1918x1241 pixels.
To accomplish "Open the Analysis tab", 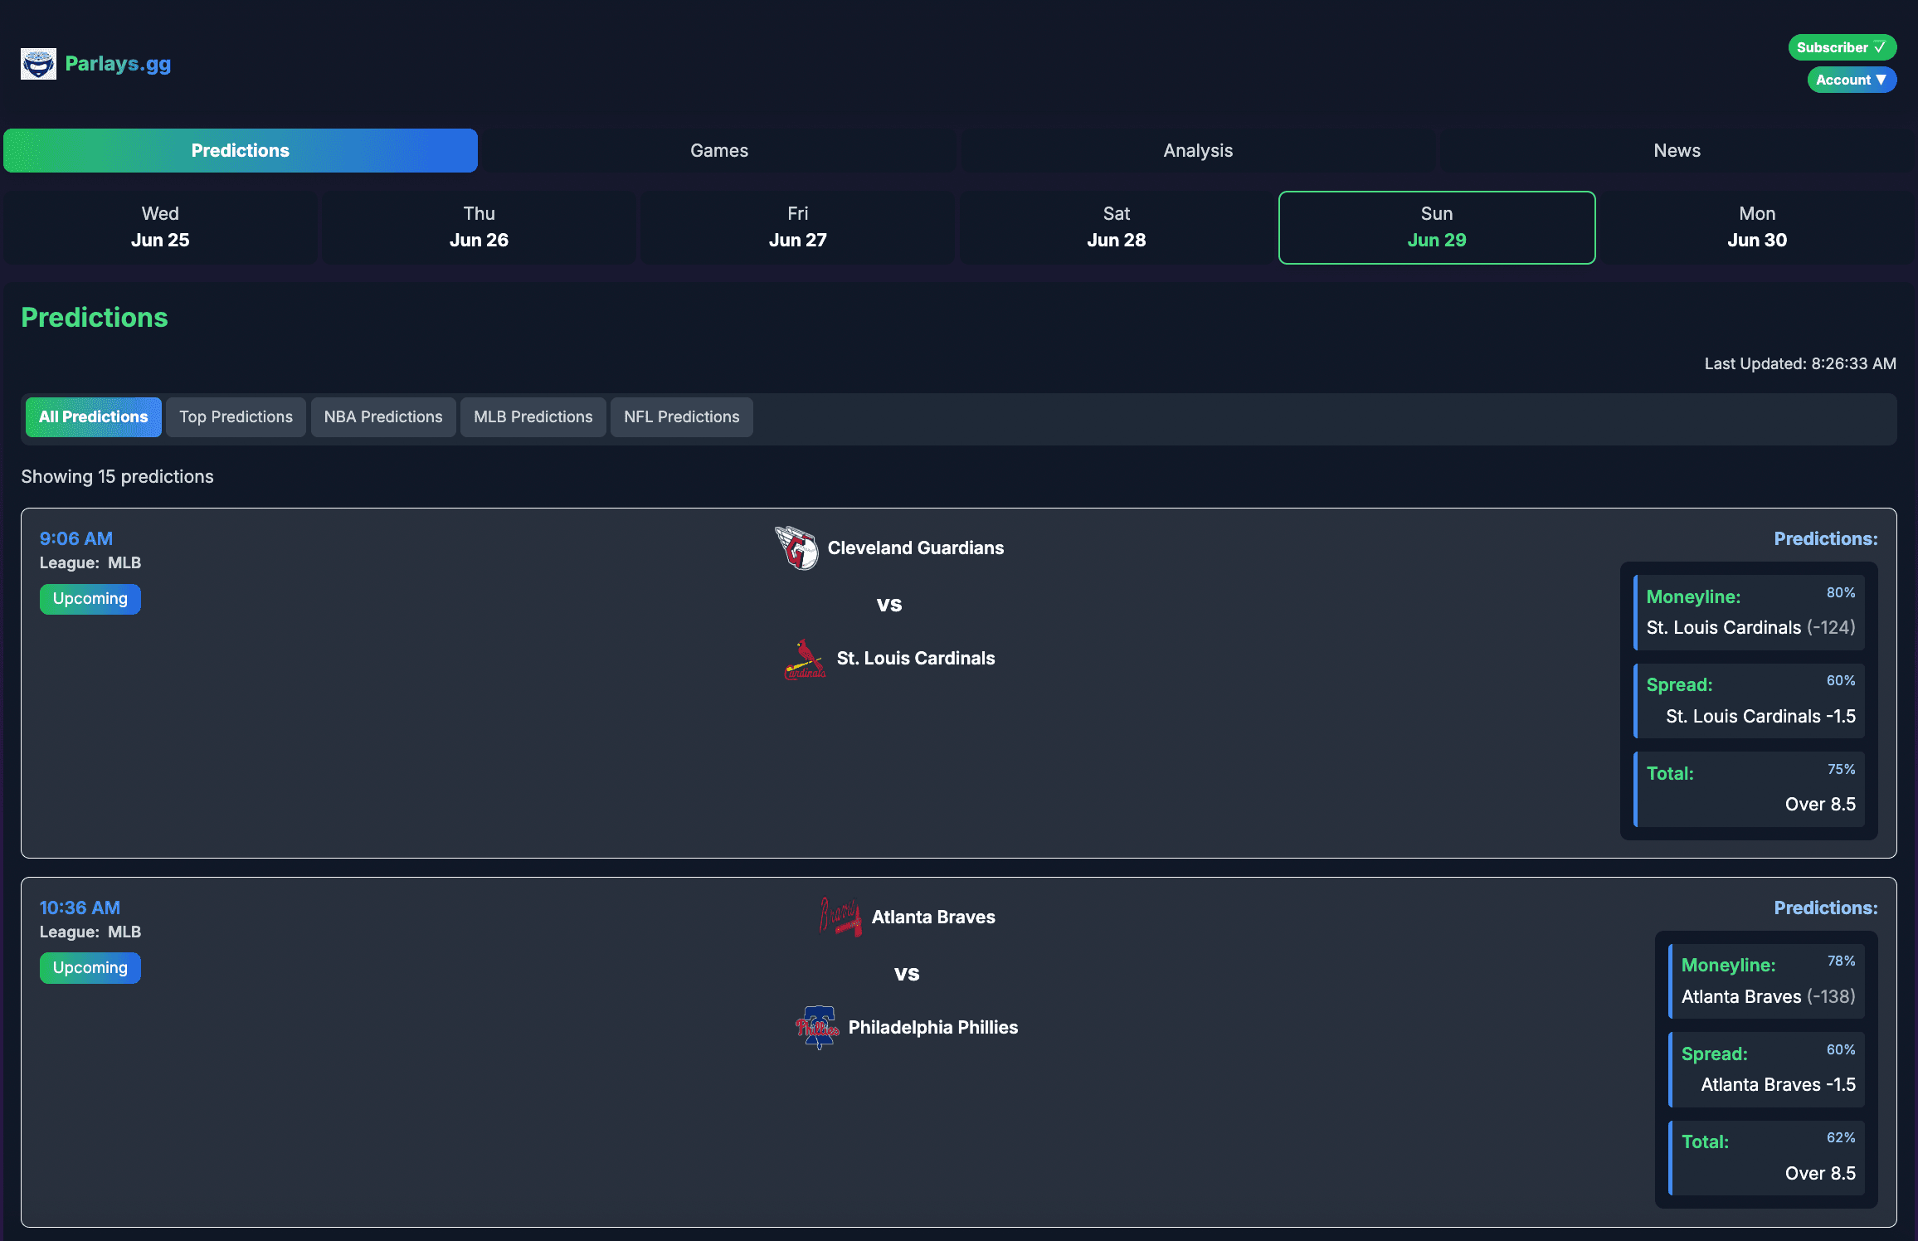I will click(1198, 150).
